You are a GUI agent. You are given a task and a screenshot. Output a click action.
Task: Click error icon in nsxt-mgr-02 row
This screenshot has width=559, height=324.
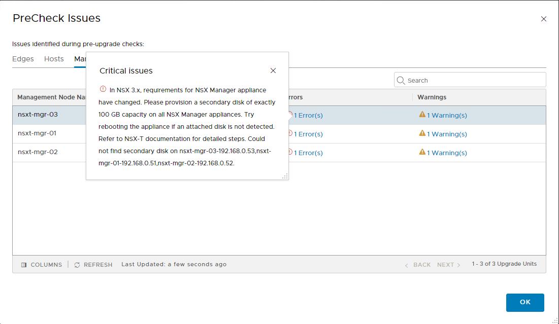pyautogui.click(x=290, y=152)
